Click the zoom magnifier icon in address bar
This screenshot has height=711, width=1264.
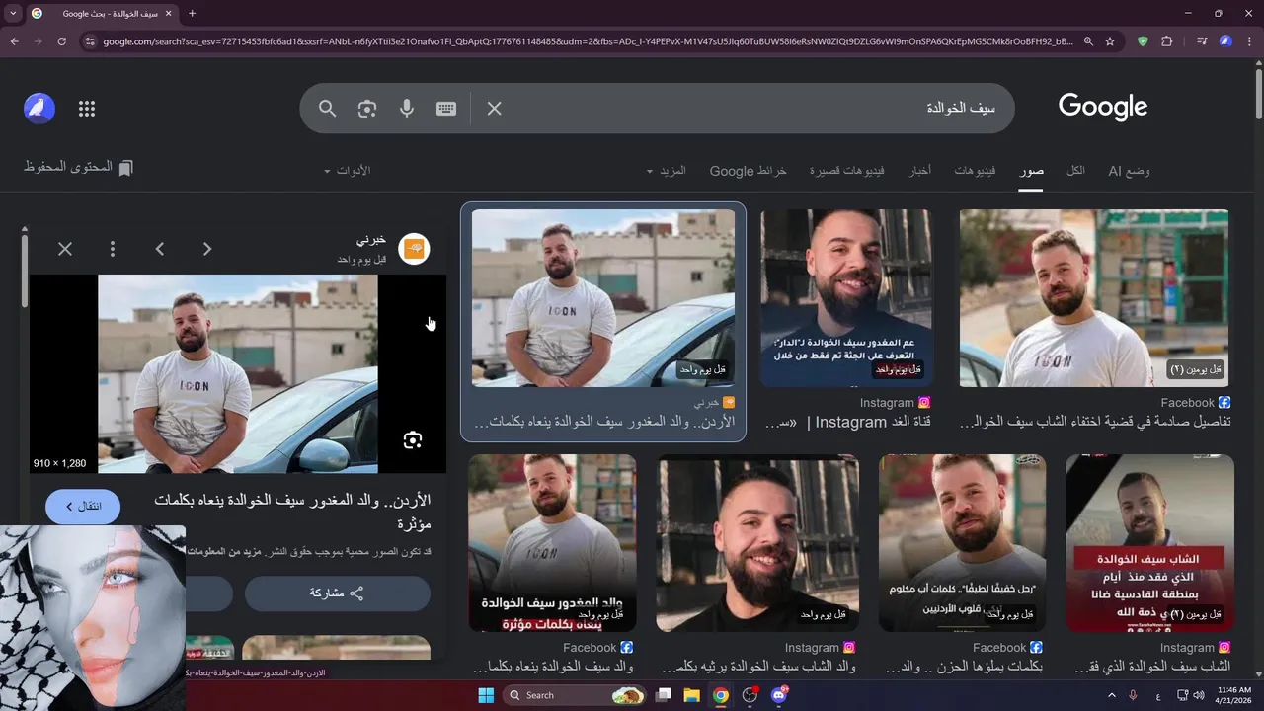point(1088,41)
